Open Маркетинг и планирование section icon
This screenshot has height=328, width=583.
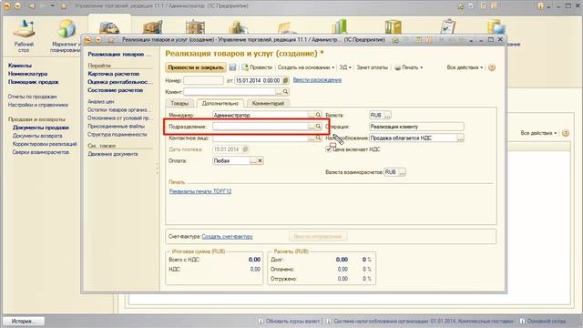tap(66, 36)
